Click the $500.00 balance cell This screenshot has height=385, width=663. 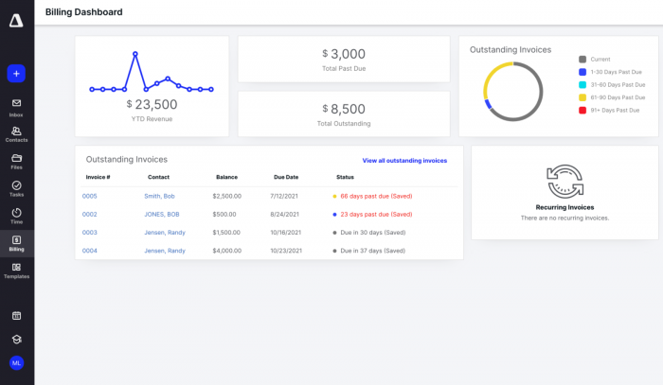click(x=224, y=214)
